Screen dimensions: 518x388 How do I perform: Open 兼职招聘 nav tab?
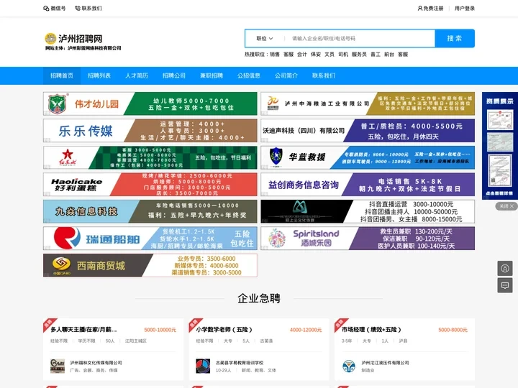tap(212, 75)
